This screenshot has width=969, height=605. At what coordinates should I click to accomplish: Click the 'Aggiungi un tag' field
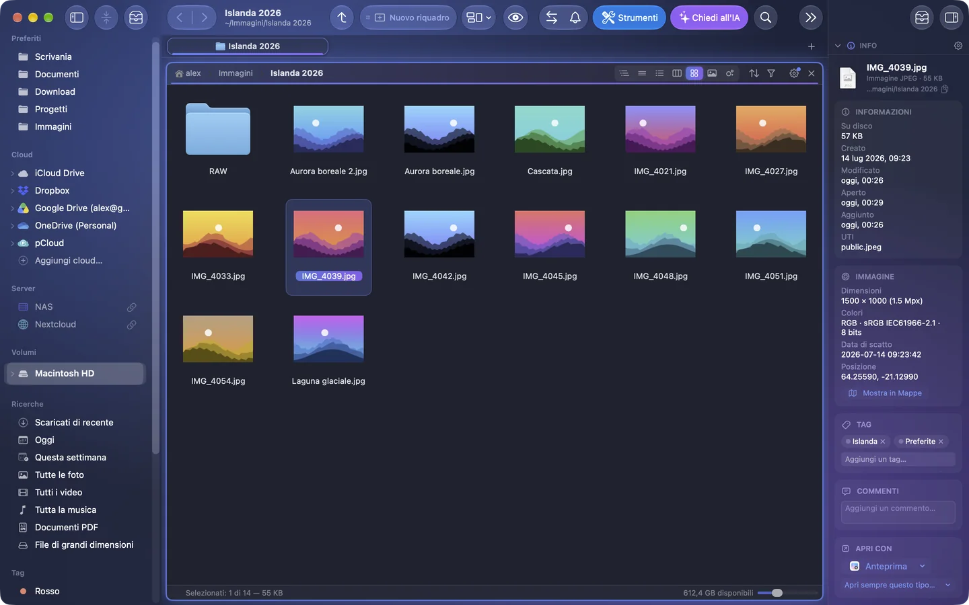(898, 459)
